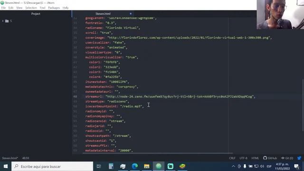
Task: Click the battery tray icon
Action: [x=250, y=166]
